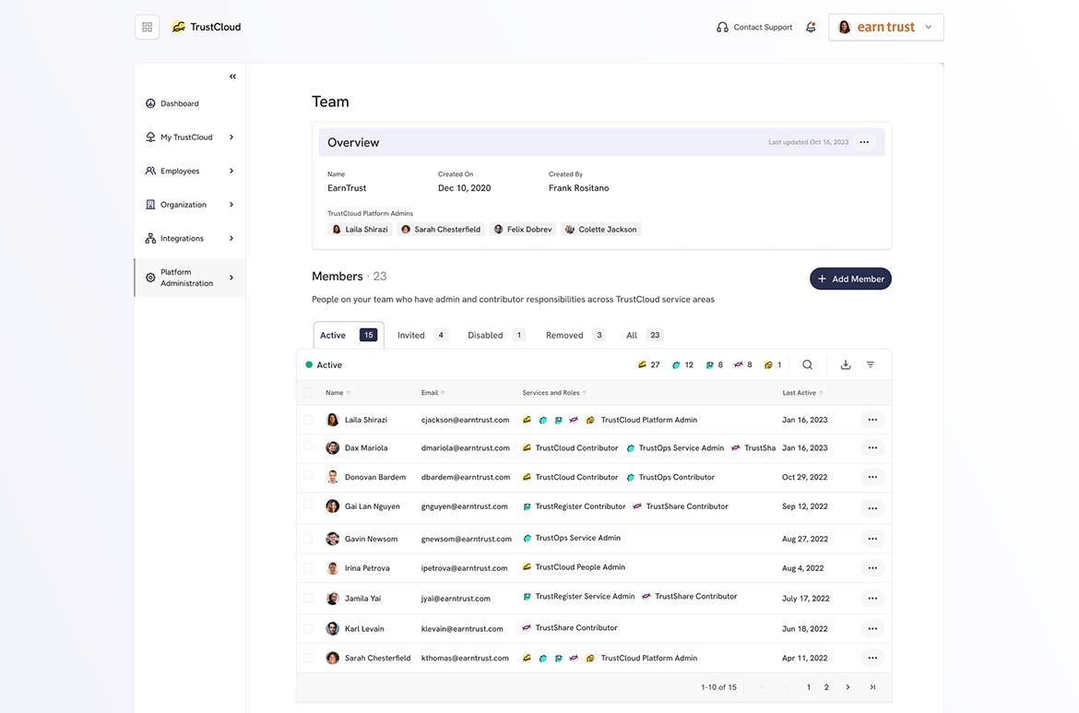Open the Overview card more options
This screenshot has height=713, width=1079.
point(864,142)
